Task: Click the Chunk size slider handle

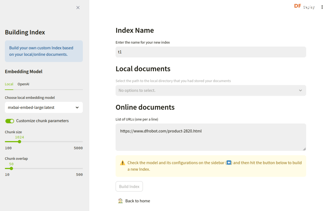Action: tap(20, 142)
